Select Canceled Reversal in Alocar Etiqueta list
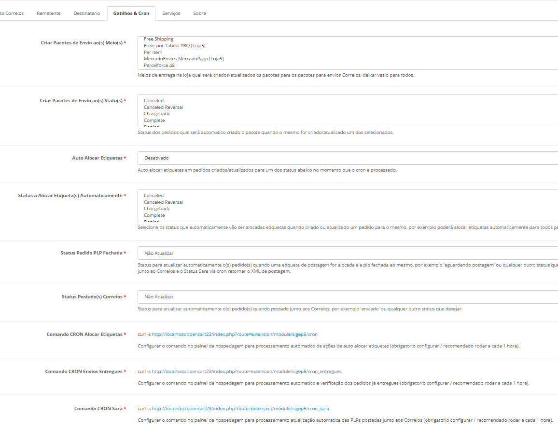 (x=163, y=202)
